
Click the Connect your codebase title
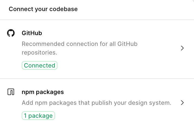(x=43, y=9)
